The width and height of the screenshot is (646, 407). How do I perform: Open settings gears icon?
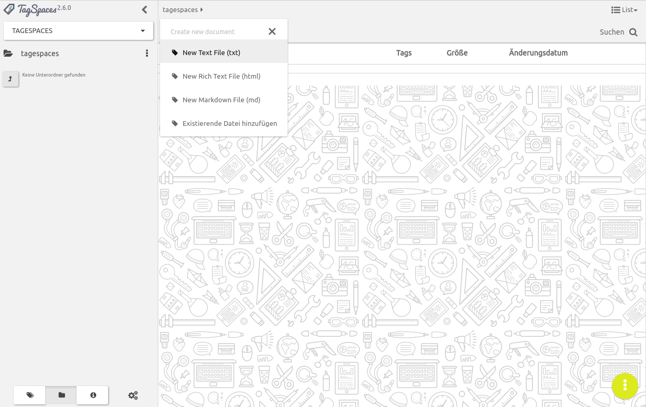tap(133, 395)
